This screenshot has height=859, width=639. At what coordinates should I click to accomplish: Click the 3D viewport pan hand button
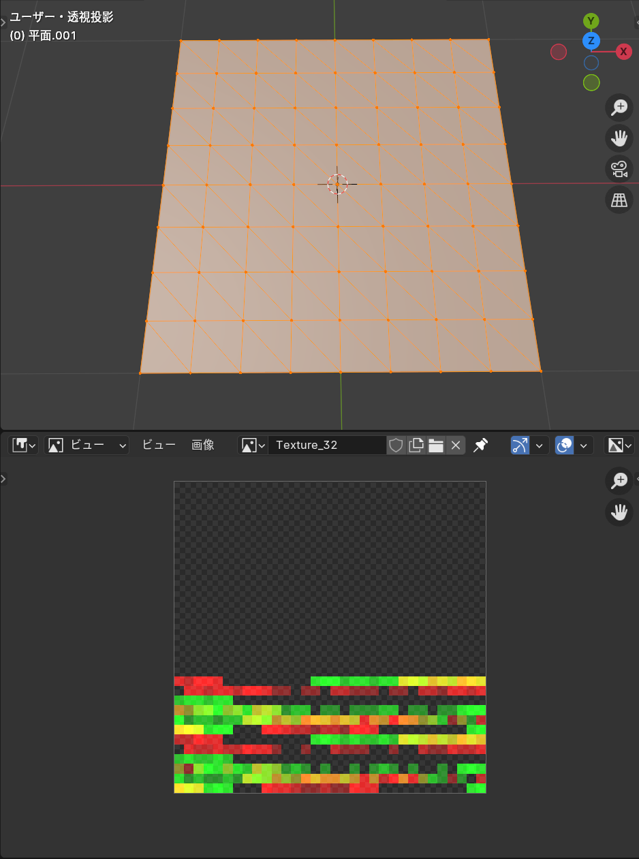[x=619, y=138]
